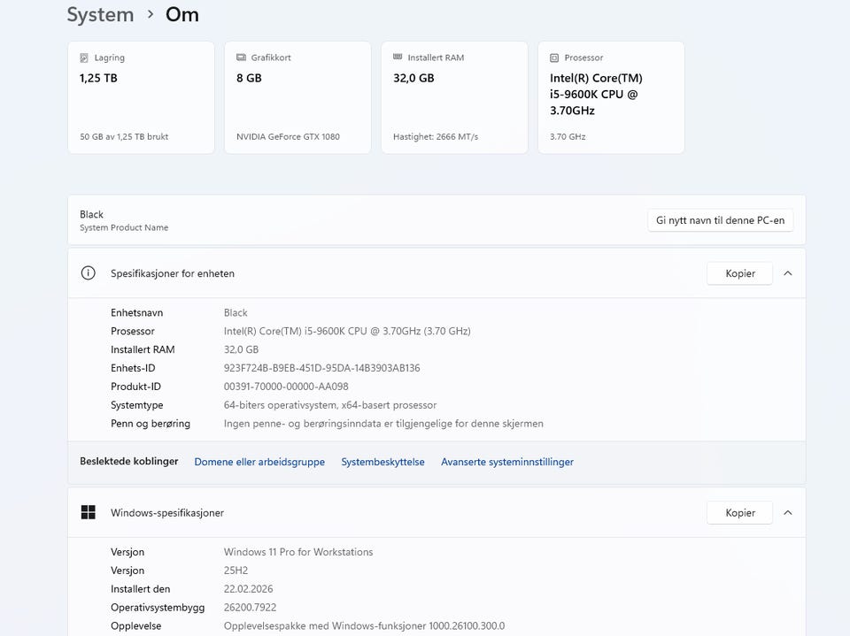Select the Produkt-ID value 00391-70000-00000-AA098
The height and width of the screenshot is (636, 850).
[x=286, y=387]
